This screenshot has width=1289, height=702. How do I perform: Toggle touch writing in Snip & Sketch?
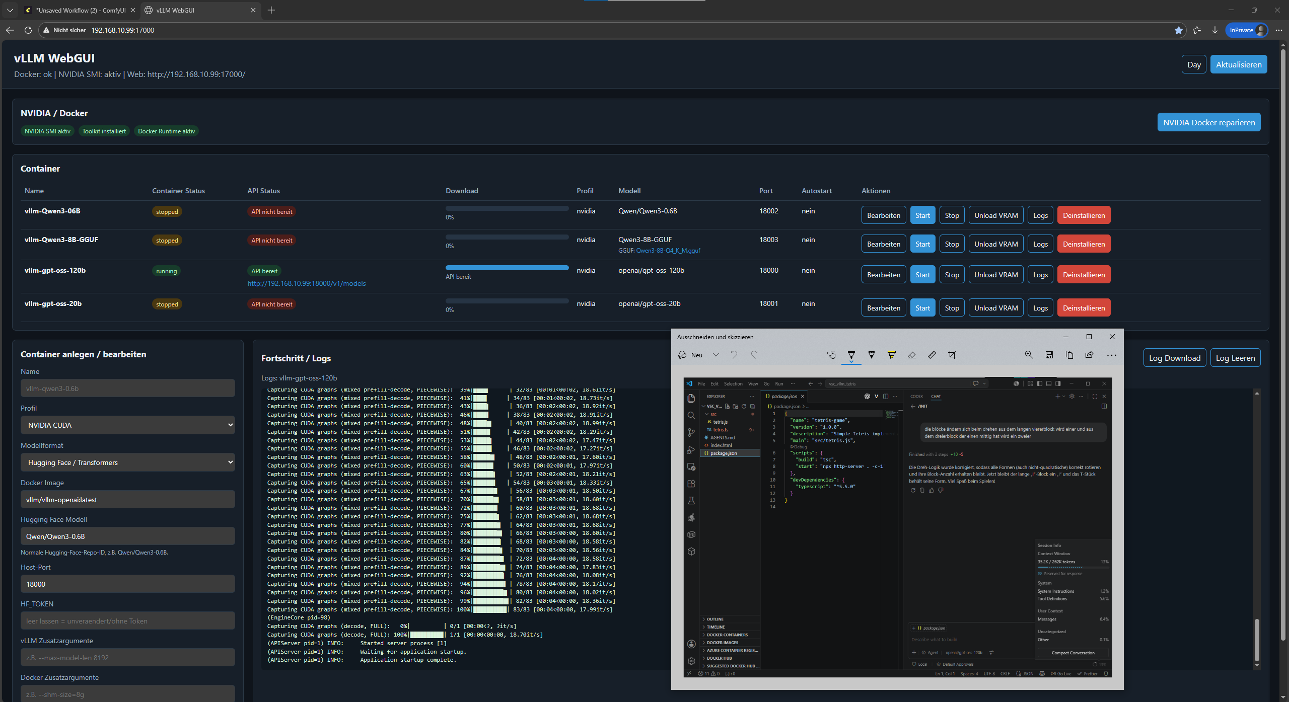[831, 355]
